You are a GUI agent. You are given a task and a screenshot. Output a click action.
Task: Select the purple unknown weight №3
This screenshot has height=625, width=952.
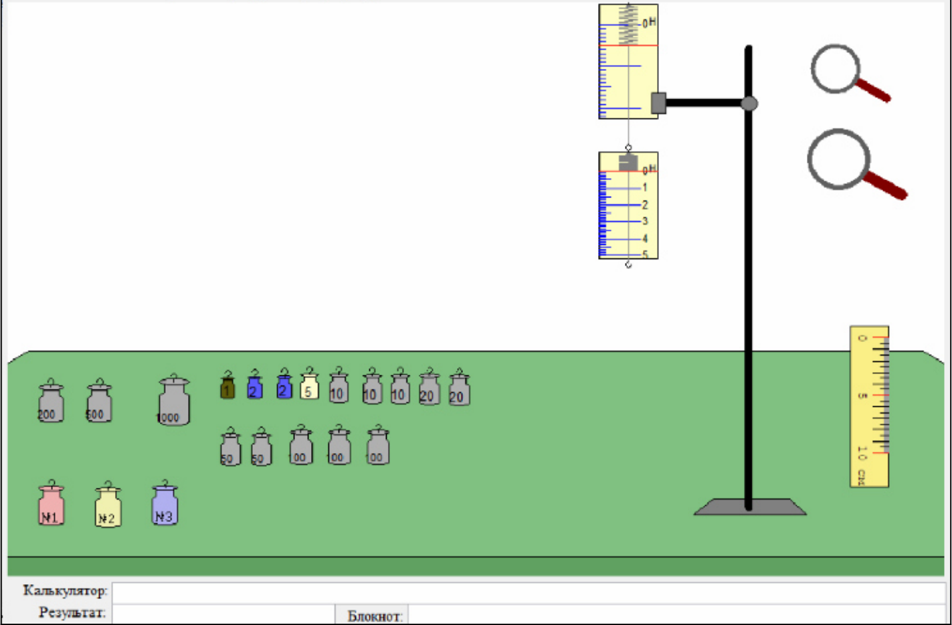(x=165, y=503)
